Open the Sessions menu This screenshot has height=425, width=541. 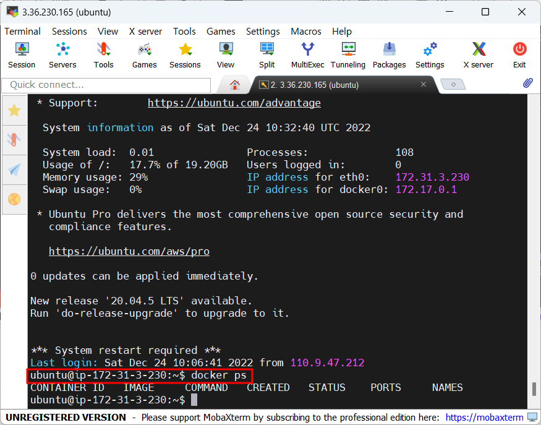(x=69, y=32)
